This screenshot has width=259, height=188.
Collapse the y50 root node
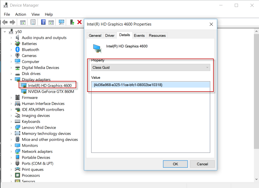coord(5,31)
